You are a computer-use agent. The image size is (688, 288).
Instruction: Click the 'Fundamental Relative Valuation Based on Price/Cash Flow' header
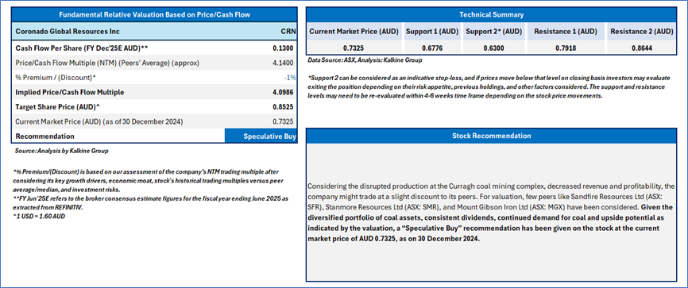154,14
